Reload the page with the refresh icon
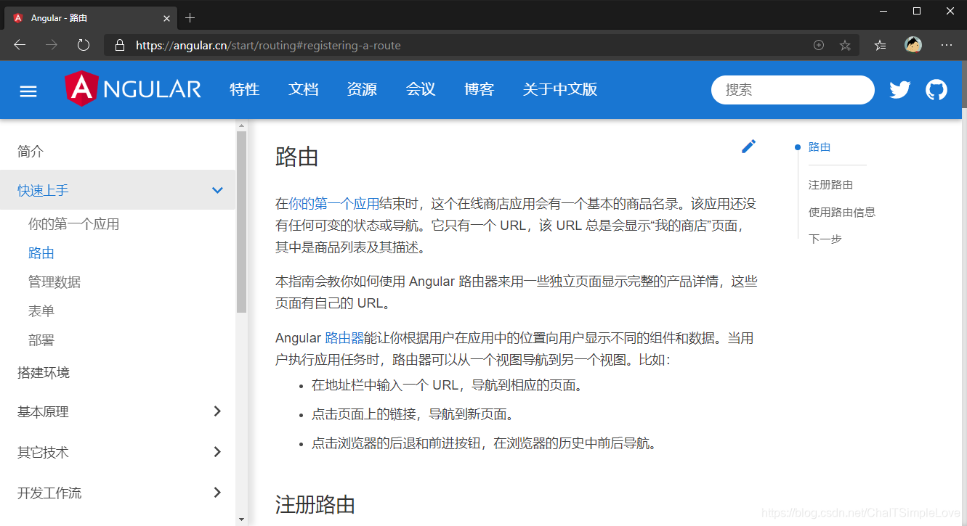 pos(84,45)
